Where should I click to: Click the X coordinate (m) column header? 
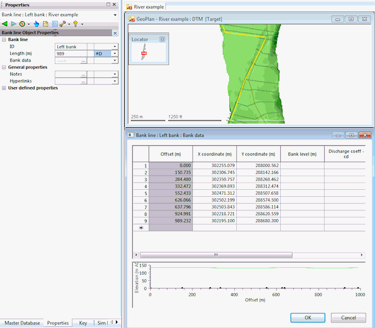(215, 154)
